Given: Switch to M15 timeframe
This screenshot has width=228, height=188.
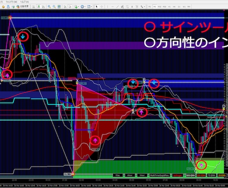Looking at the screenshot, I should pyautogui.click(x=160, y=7).
